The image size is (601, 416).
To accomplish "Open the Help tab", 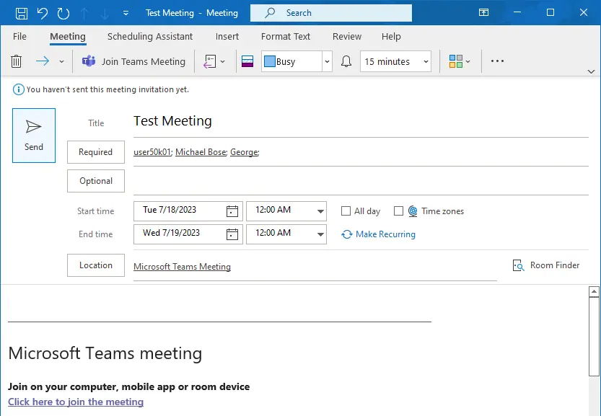I will tap(391, 36).
